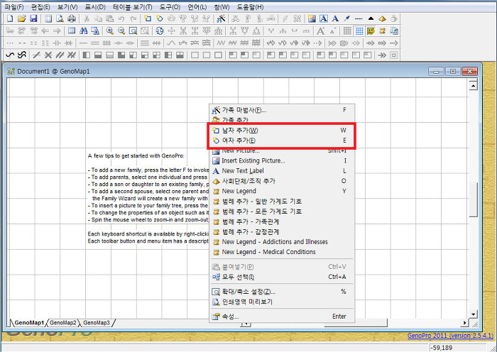Choose 여자 추가(E) in context menu

point(282,141)
